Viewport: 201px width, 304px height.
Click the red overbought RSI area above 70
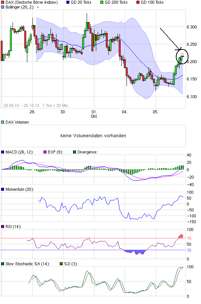click(181, 236)
